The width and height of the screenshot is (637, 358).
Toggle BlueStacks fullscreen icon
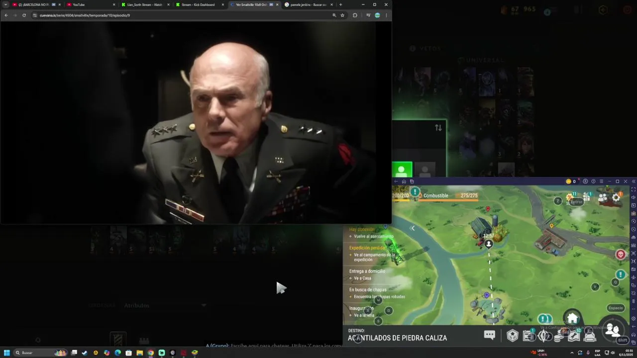tap(634, 189)
